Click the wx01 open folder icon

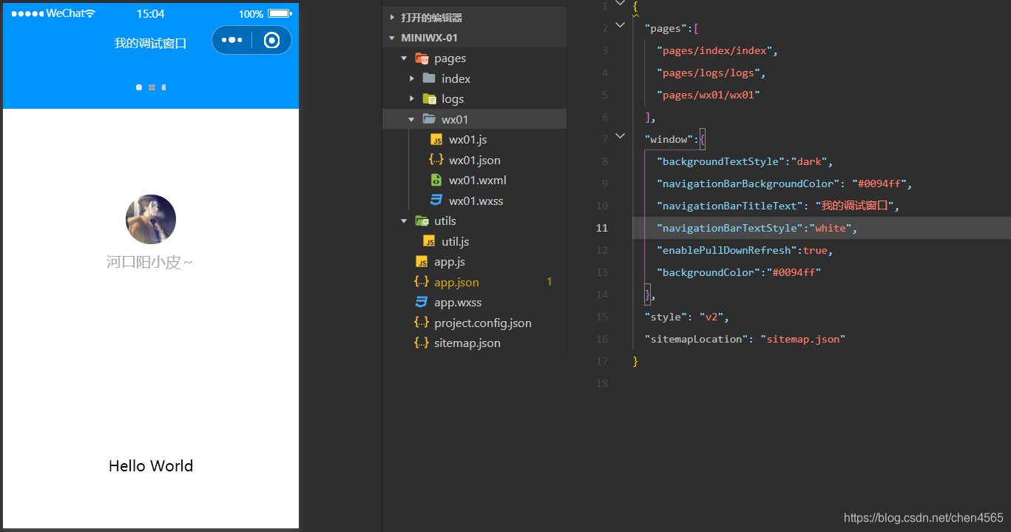click(x=429, y=119)
